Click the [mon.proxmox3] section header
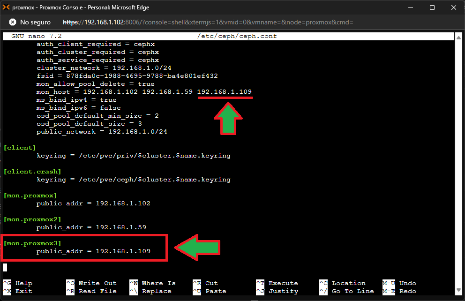The height and width of the screenshot is (301, 465). pyautogui.click(x=32, y=243)
